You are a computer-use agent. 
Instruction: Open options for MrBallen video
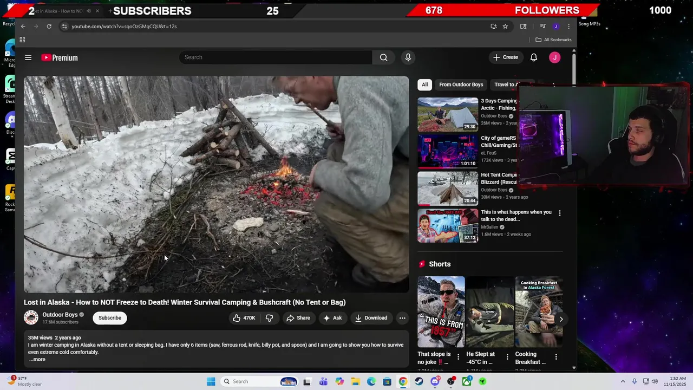[x=560, y=213]
